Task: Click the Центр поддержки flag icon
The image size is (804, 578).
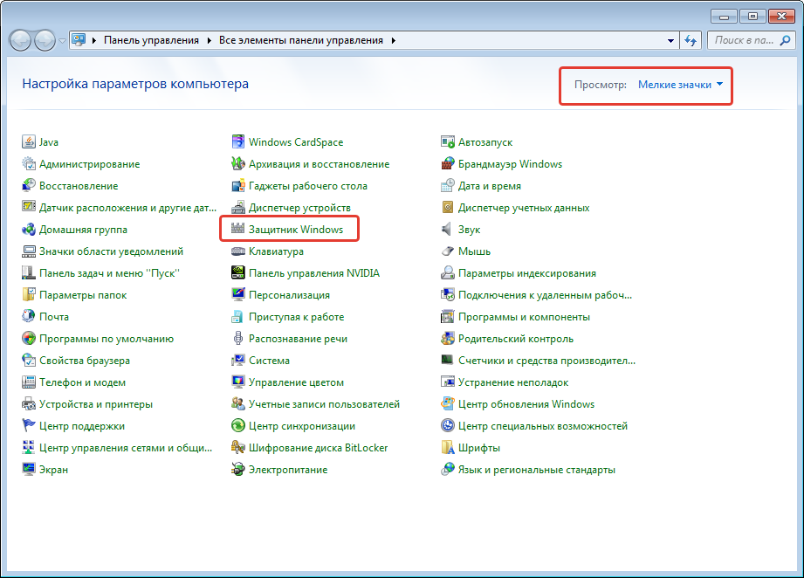Action: (29, 426)
